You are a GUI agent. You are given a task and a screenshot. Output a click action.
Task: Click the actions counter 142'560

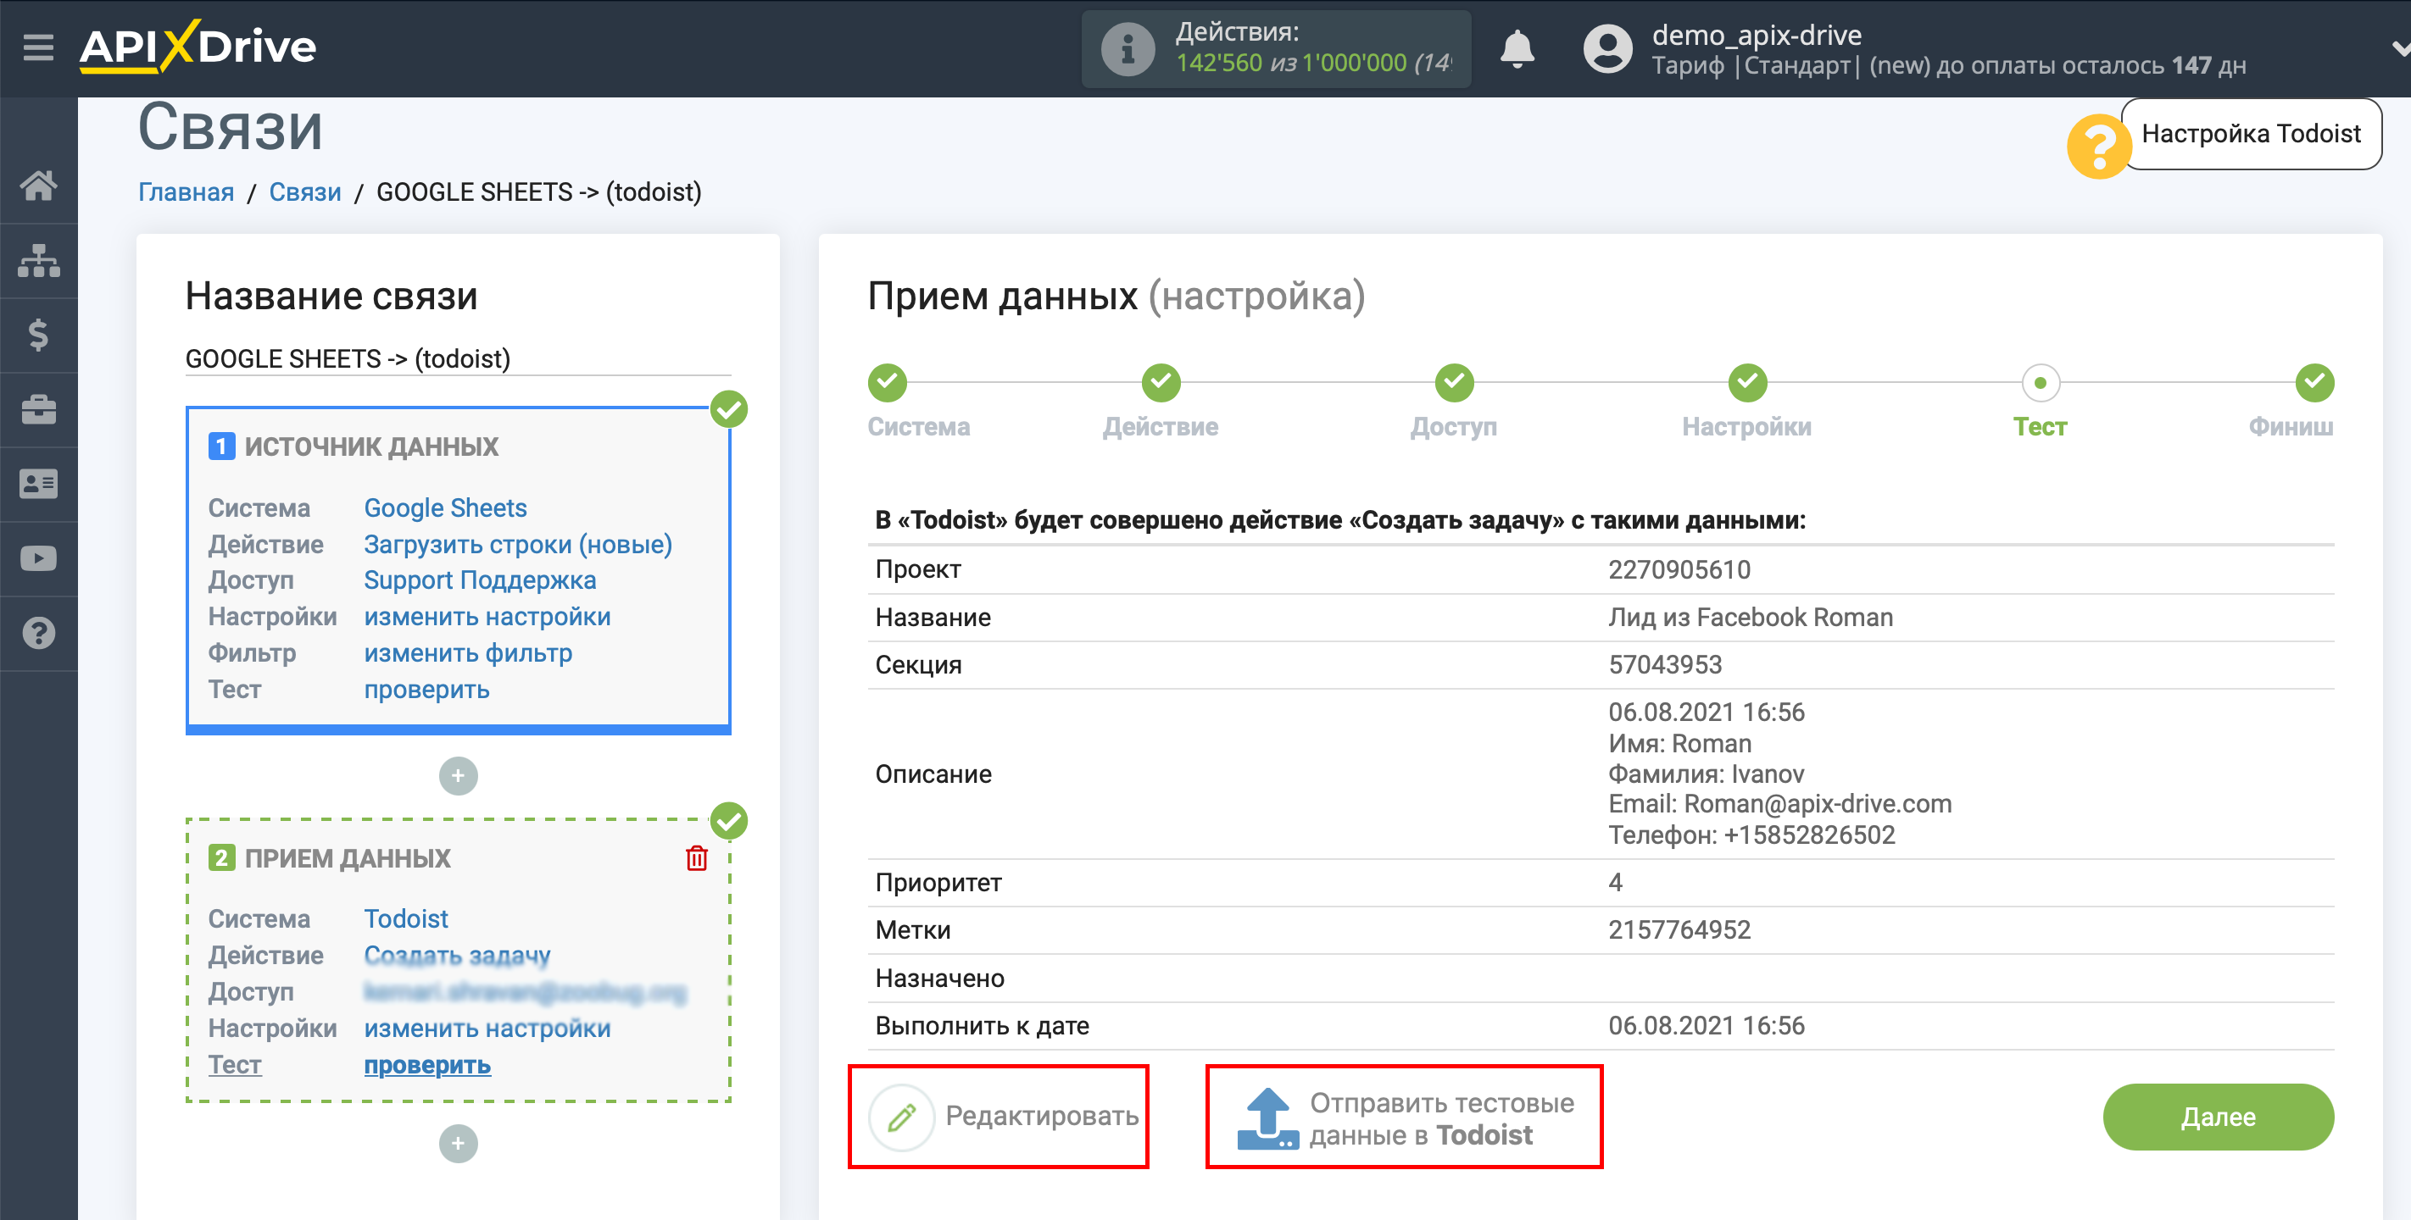[1218, 63]
